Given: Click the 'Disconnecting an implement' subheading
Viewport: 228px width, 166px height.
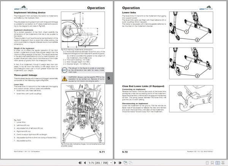Looking at the screenshot, I should click(135, 104).
